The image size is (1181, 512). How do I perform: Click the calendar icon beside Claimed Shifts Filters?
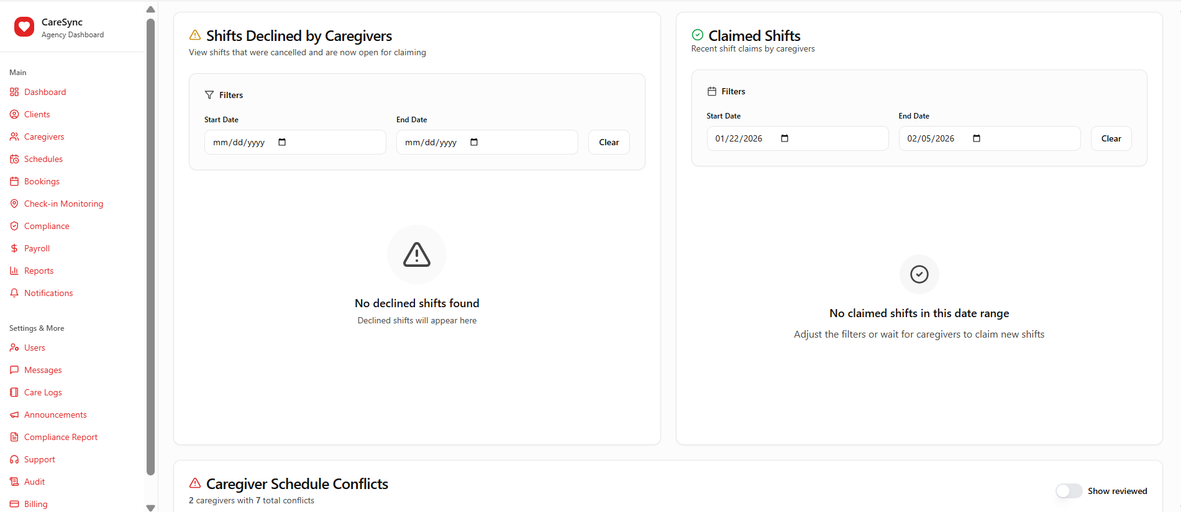(712, 91)
